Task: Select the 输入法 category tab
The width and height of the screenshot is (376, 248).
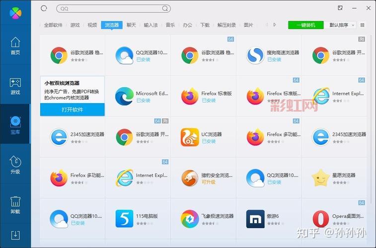Action: point(151,25)
